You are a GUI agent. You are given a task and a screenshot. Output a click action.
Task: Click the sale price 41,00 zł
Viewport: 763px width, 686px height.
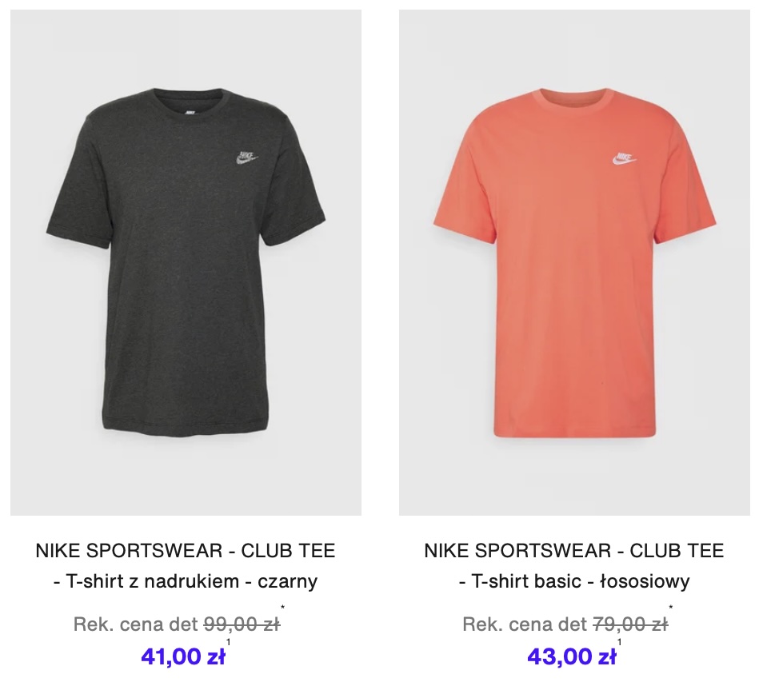pyautogui.click(x=183, y=656)
